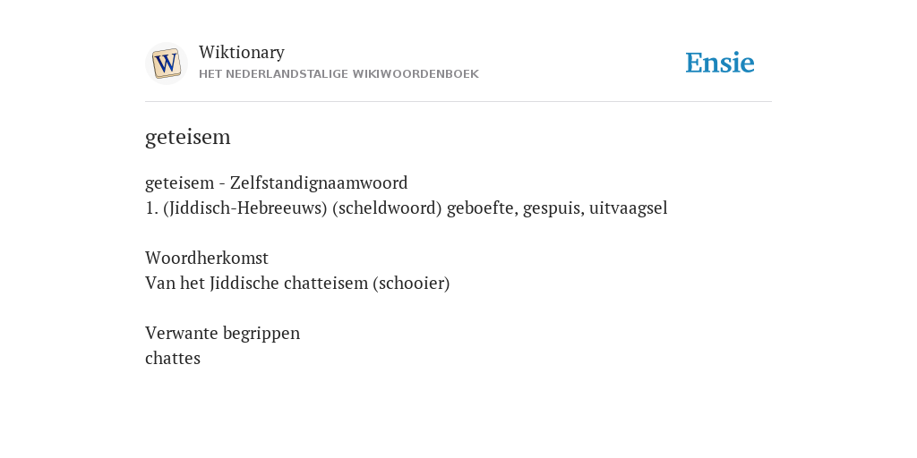Click the geteisem heading
The width and height of the screenshot is (917, 458).
pyautogui.click(x=188, y=137)
